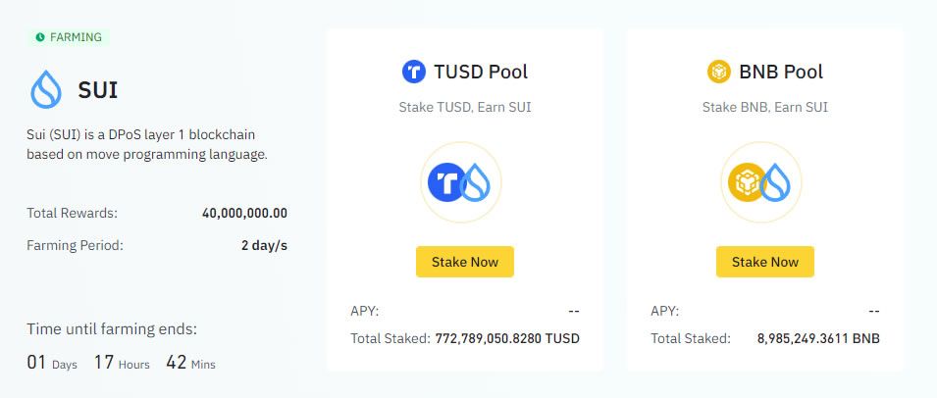Click the BNB icon in pool title
The width and height of the screenshot is (937, 398).
click(x=719, y=72)
